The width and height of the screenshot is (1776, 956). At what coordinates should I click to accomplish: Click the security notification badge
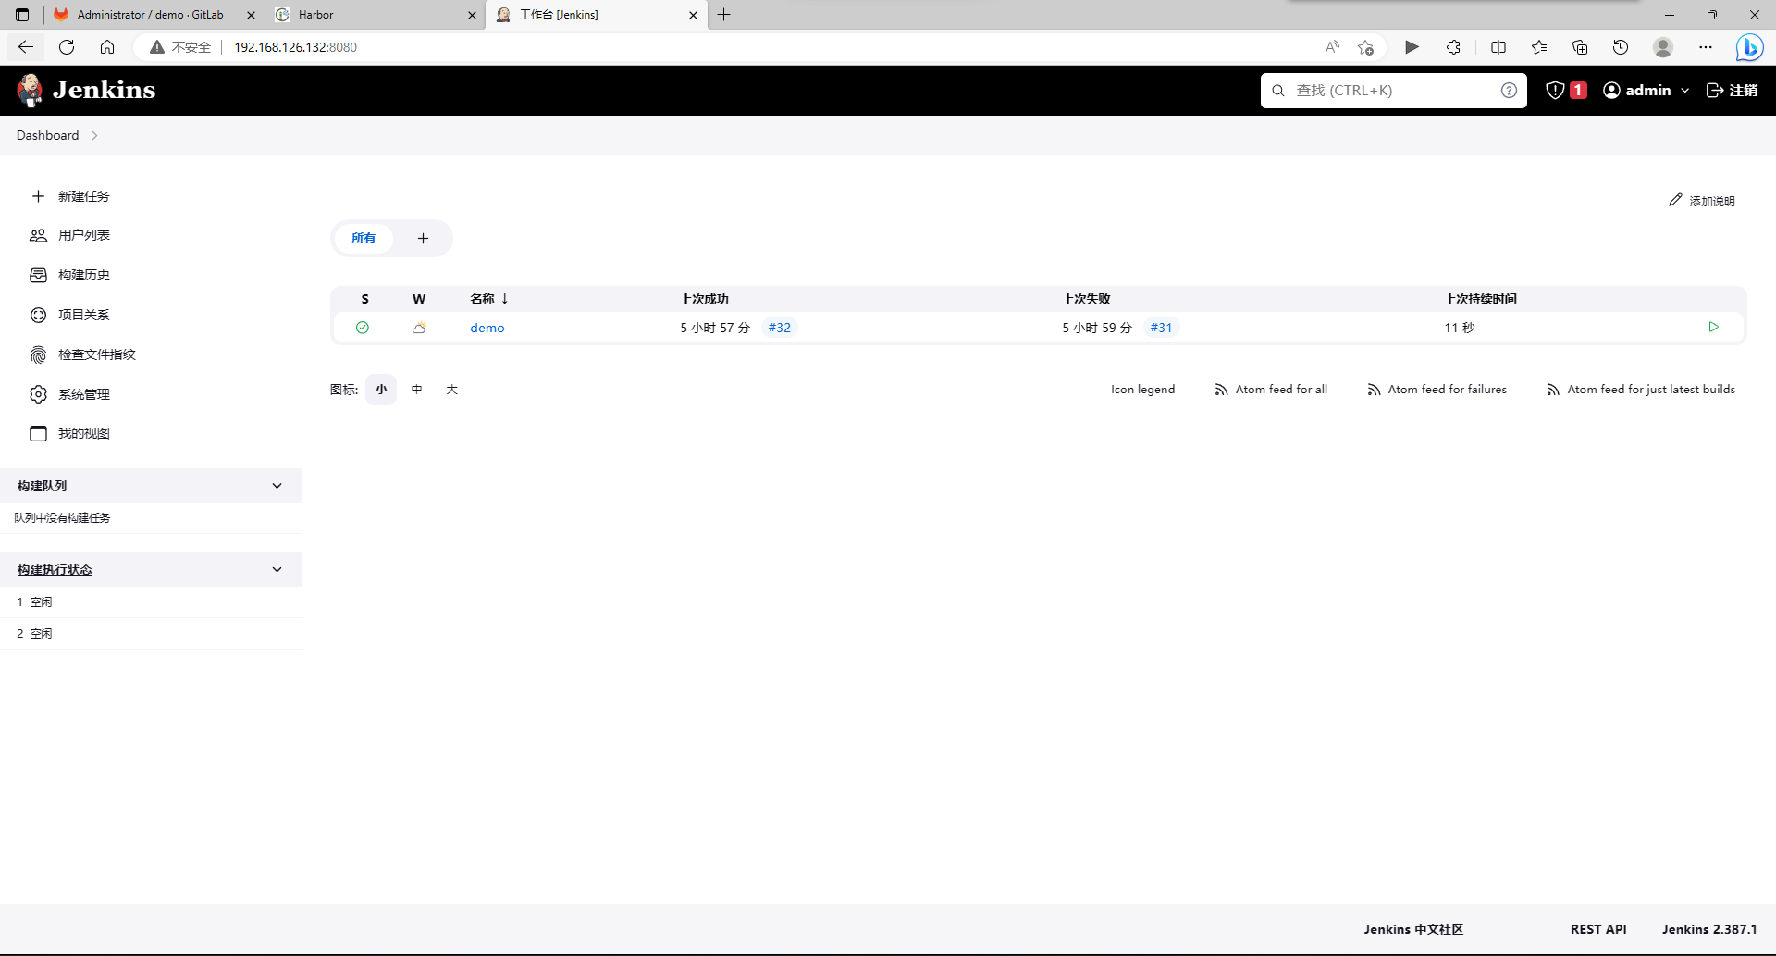(x=1565, y=90)
